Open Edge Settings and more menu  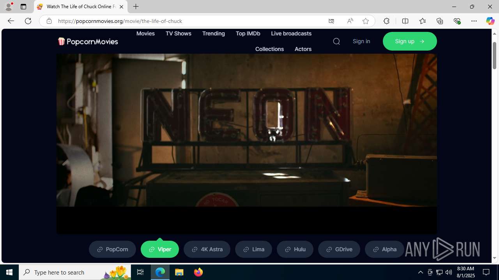point(474,21)
